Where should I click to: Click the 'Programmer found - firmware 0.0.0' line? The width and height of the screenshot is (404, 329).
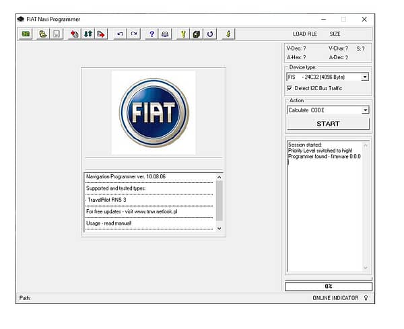pyautogui.click(x=325, y=157)
